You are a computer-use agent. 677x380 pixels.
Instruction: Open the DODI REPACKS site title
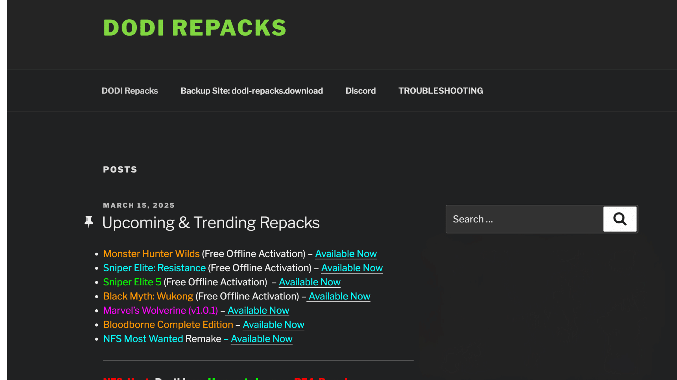point(195,28)
